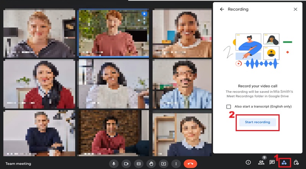Image resolution: width=306 pixels, height=169 pixels.
Task: Open the in-call chat panel
Action: pyautogui.click(x=272, y=162)
